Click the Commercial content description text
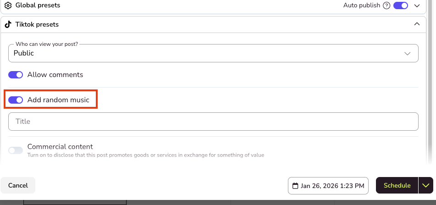Screen dimensions: 436x205 coord(145,155)
